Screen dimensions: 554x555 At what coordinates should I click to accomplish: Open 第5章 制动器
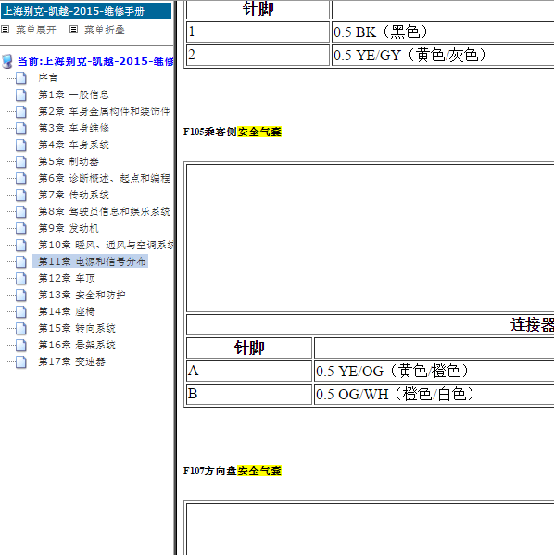pos(69,161)
